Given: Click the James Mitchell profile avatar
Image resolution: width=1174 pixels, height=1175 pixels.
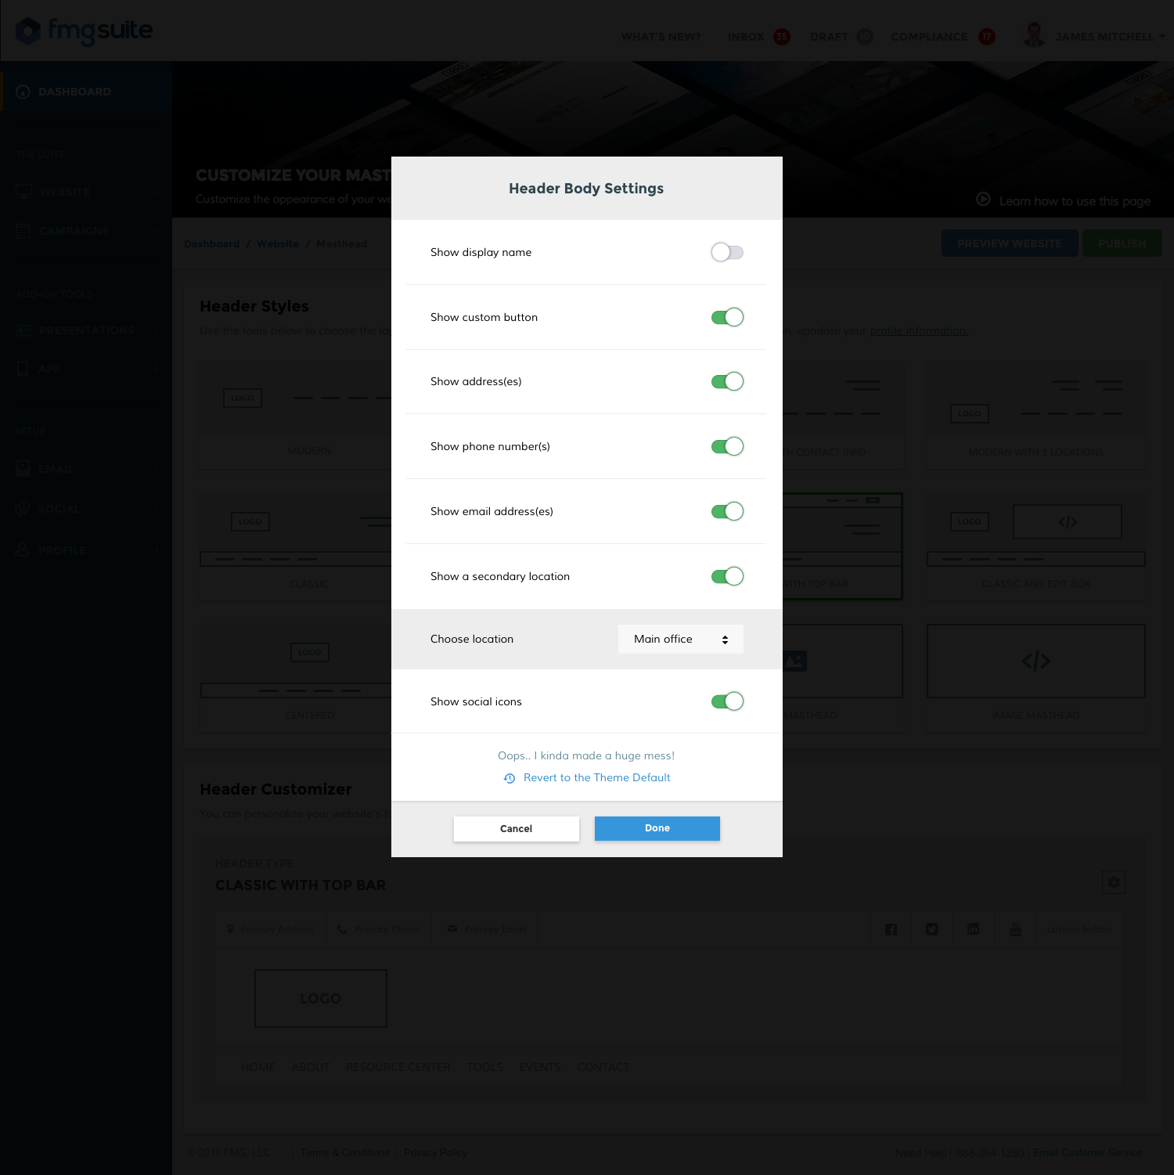Looking at the screenshot, I should 1034,35.
